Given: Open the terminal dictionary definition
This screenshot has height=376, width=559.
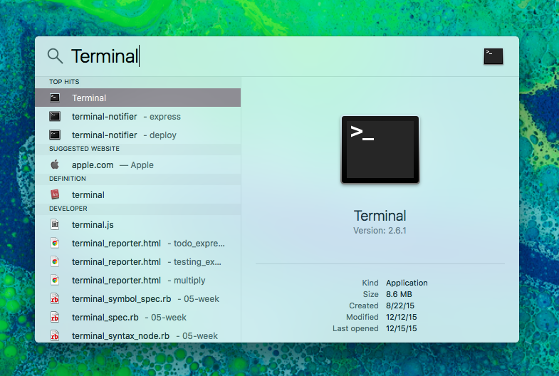Looking at the screenshot, I should (137, 195).
